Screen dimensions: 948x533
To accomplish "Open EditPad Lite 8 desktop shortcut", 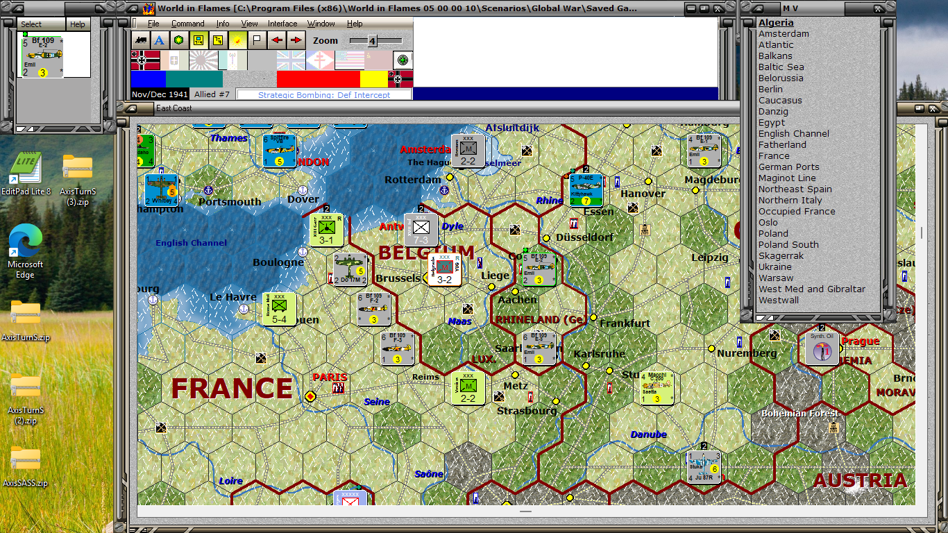I will 26,174.
